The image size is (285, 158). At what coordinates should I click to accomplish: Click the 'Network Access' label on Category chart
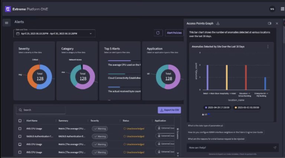click(75, 60)
